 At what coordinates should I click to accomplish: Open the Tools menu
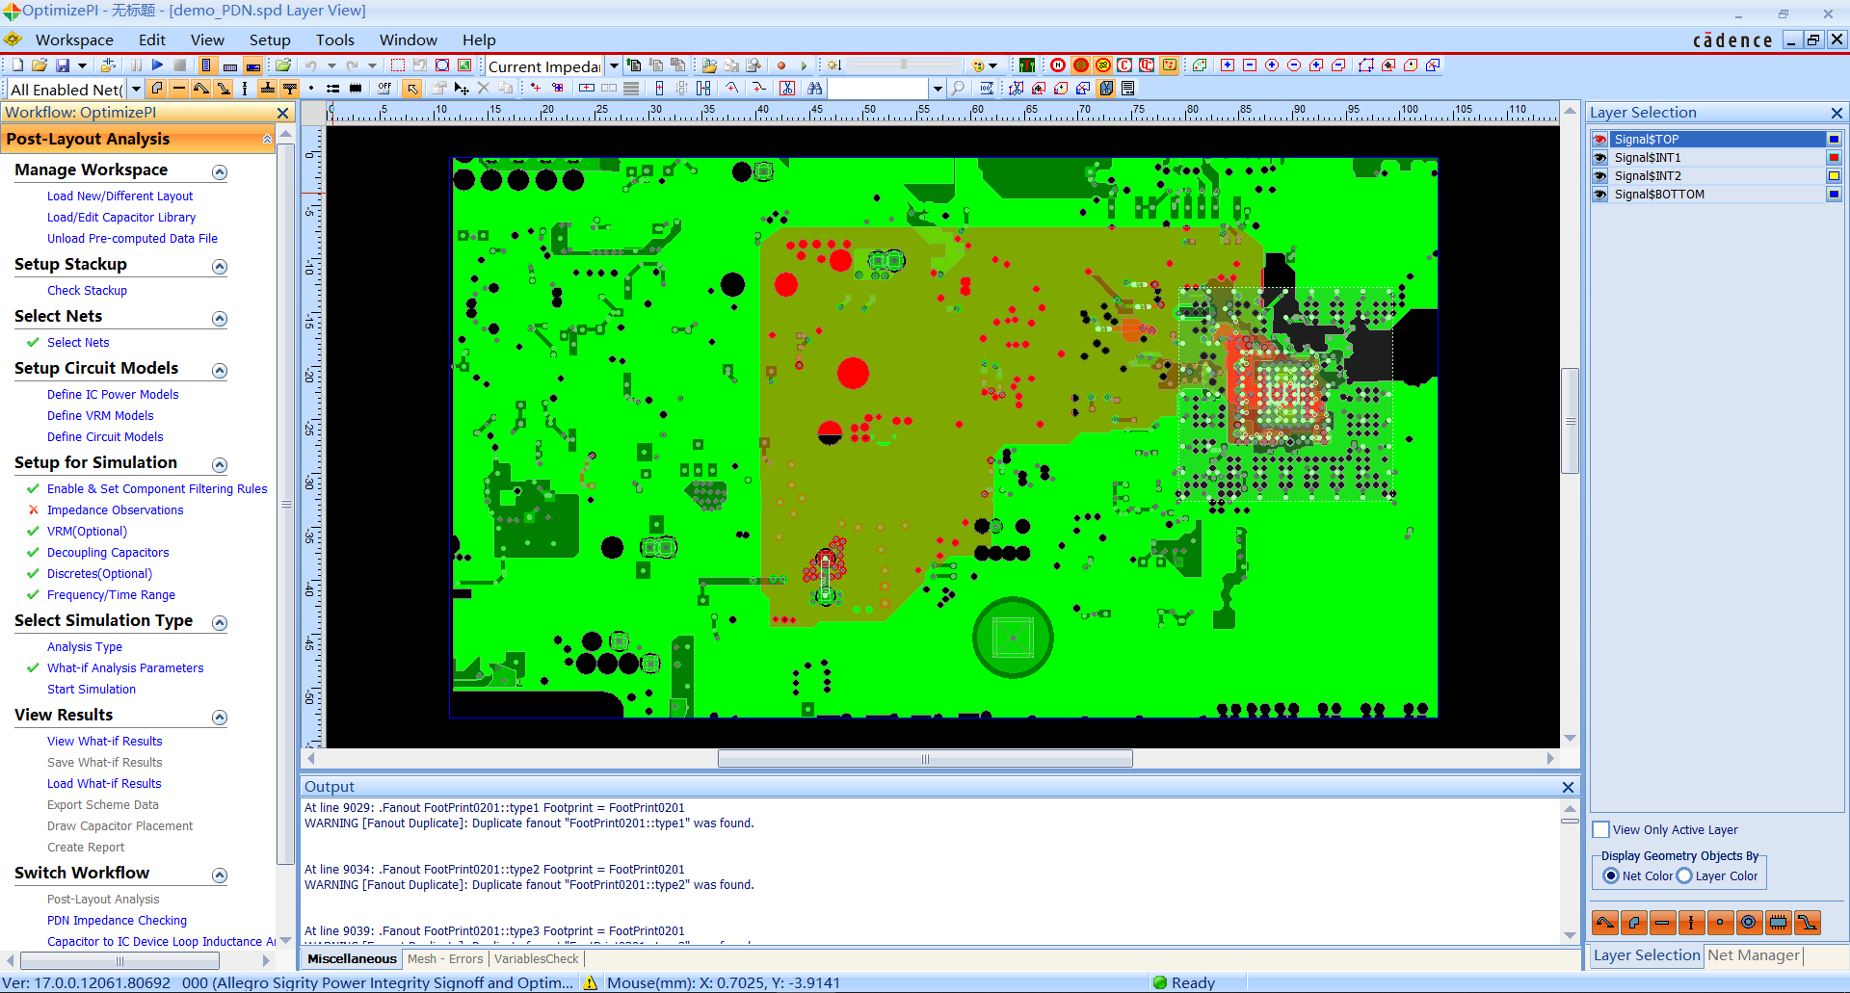(334, 39)
